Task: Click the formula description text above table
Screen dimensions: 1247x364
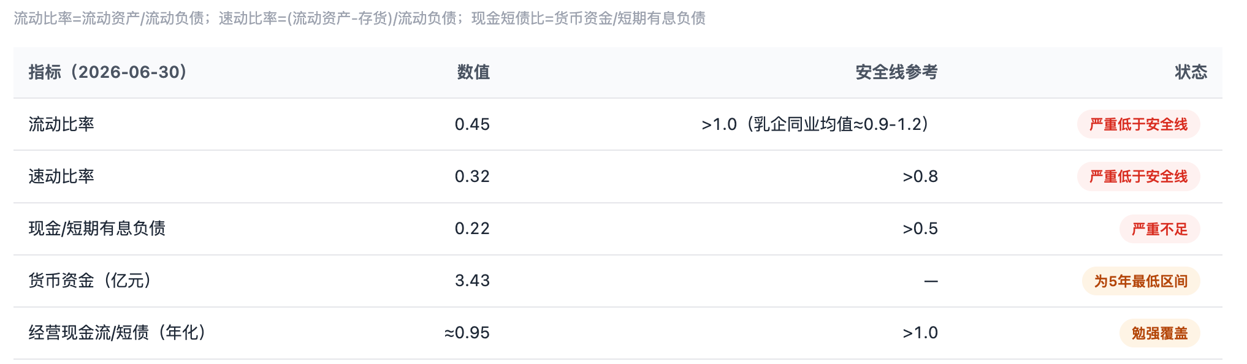Action: point(360,18)
